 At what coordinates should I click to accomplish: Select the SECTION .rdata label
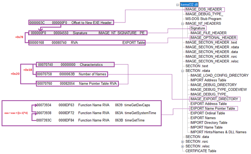(x=198, y=71)
